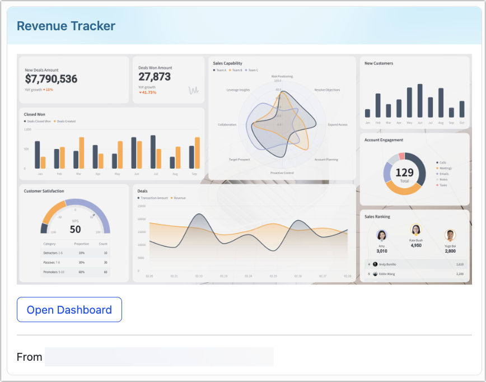The width and height of the screenshot is (486, 382).
Task: Click the Notes legend dot in Account Engagement
Action: (x=437, y=179)
